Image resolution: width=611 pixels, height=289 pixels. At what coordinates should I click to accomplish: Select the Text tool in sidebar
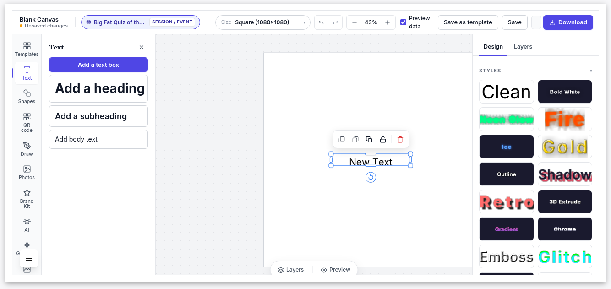pos(27,73)
